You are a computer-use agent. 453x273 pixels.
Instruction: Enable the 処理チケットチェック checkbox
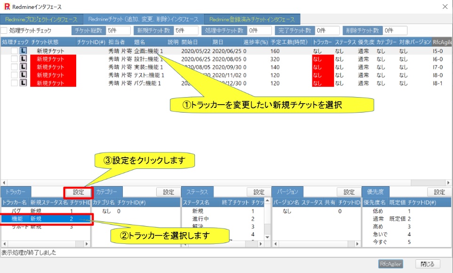point(4,30)
